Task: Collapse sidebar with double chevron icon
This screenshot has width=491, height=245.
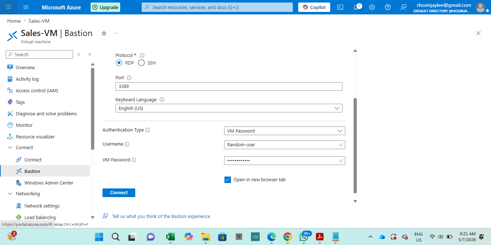Action: 90,54
